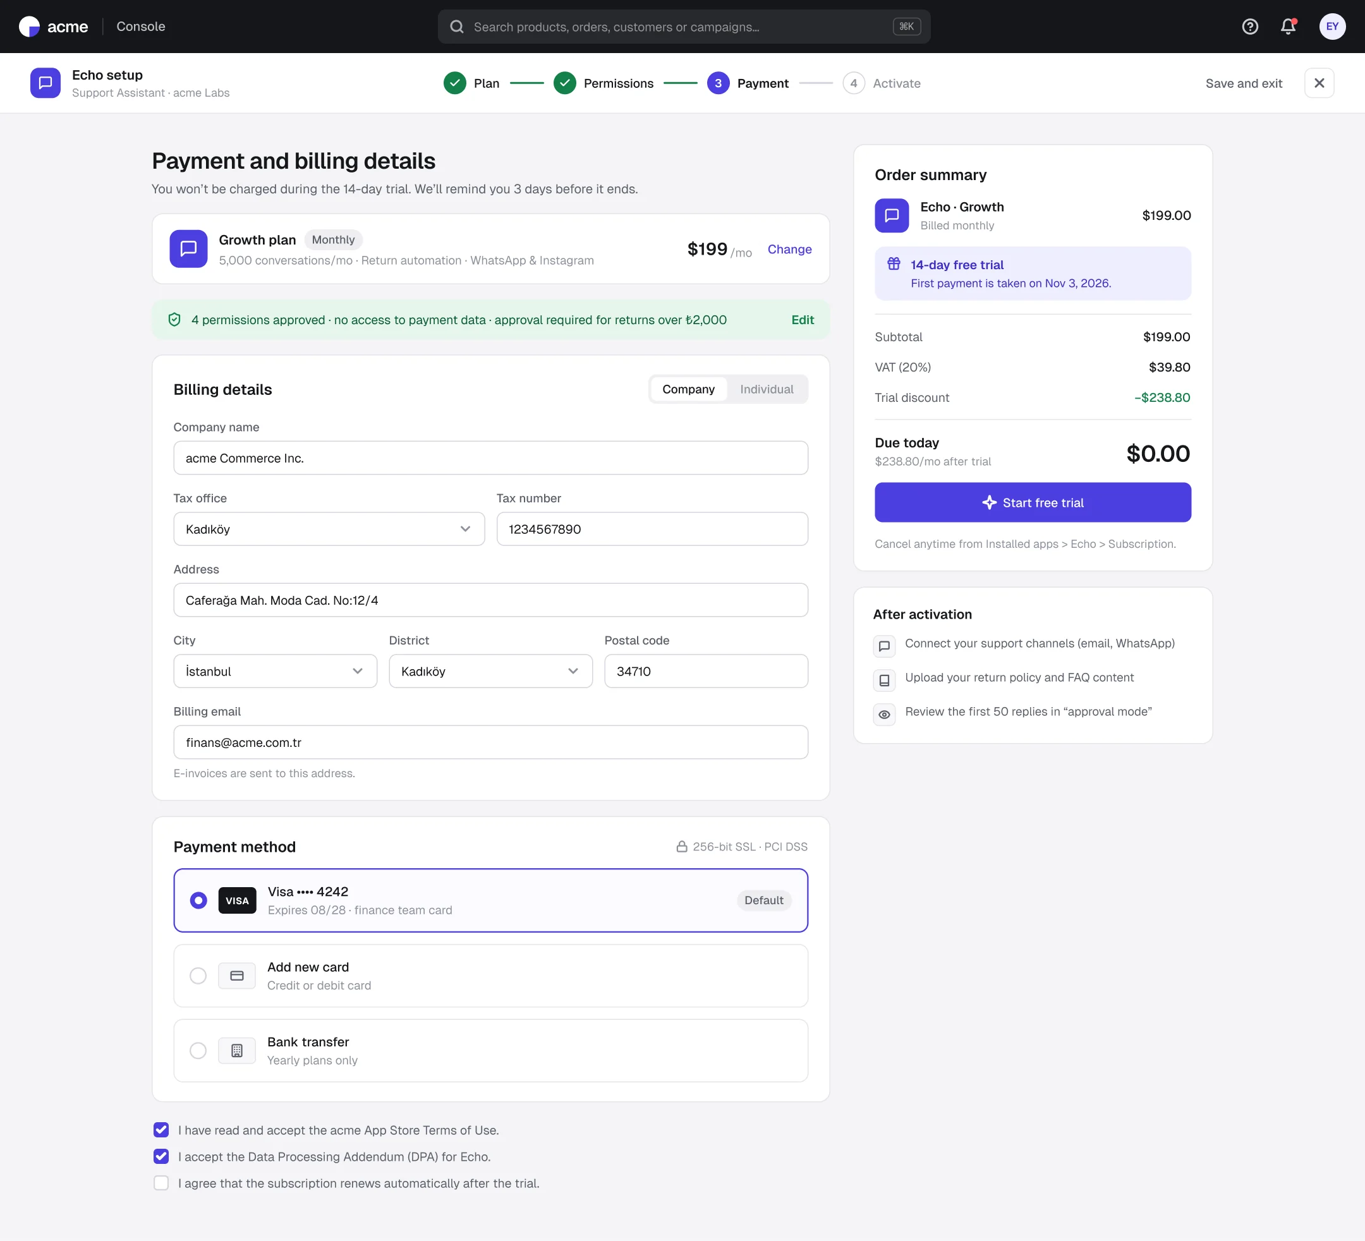
Task: Open the District dropdown showing Kadıköy
Action: [490, 671]
